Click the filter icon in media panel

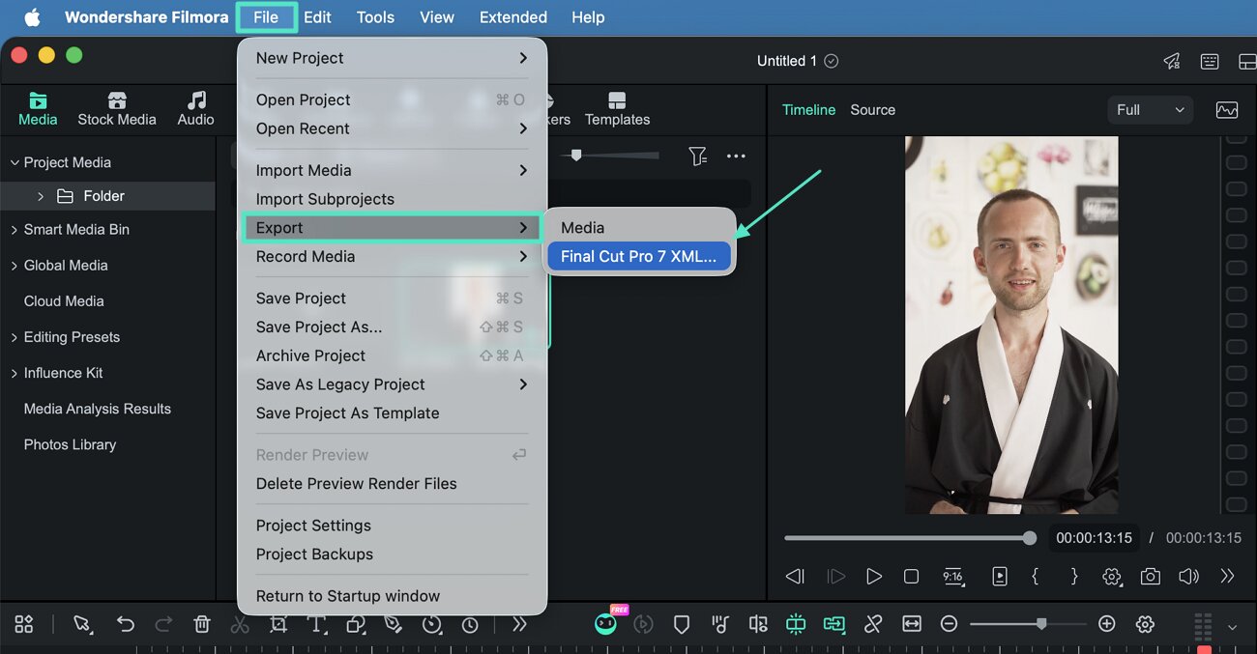tap(697, 156)
